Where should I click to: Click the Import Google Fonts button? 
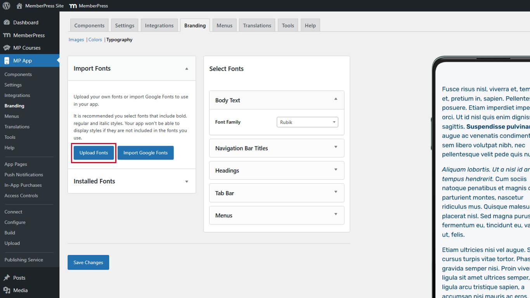(145, 153)
